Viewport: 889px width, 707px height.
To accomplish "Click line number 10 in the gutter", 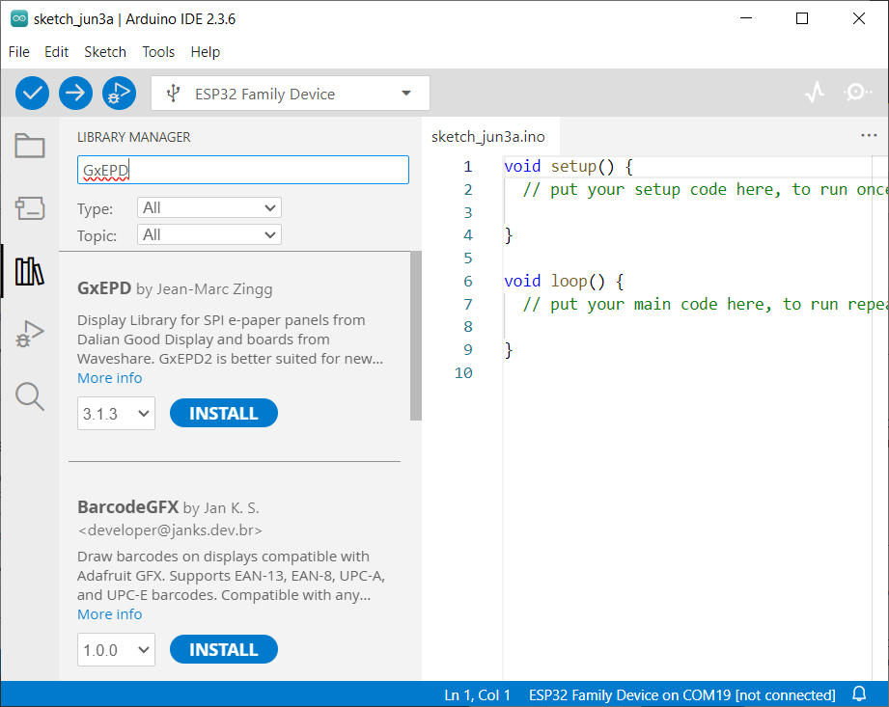I will click(x=463, y=372).
